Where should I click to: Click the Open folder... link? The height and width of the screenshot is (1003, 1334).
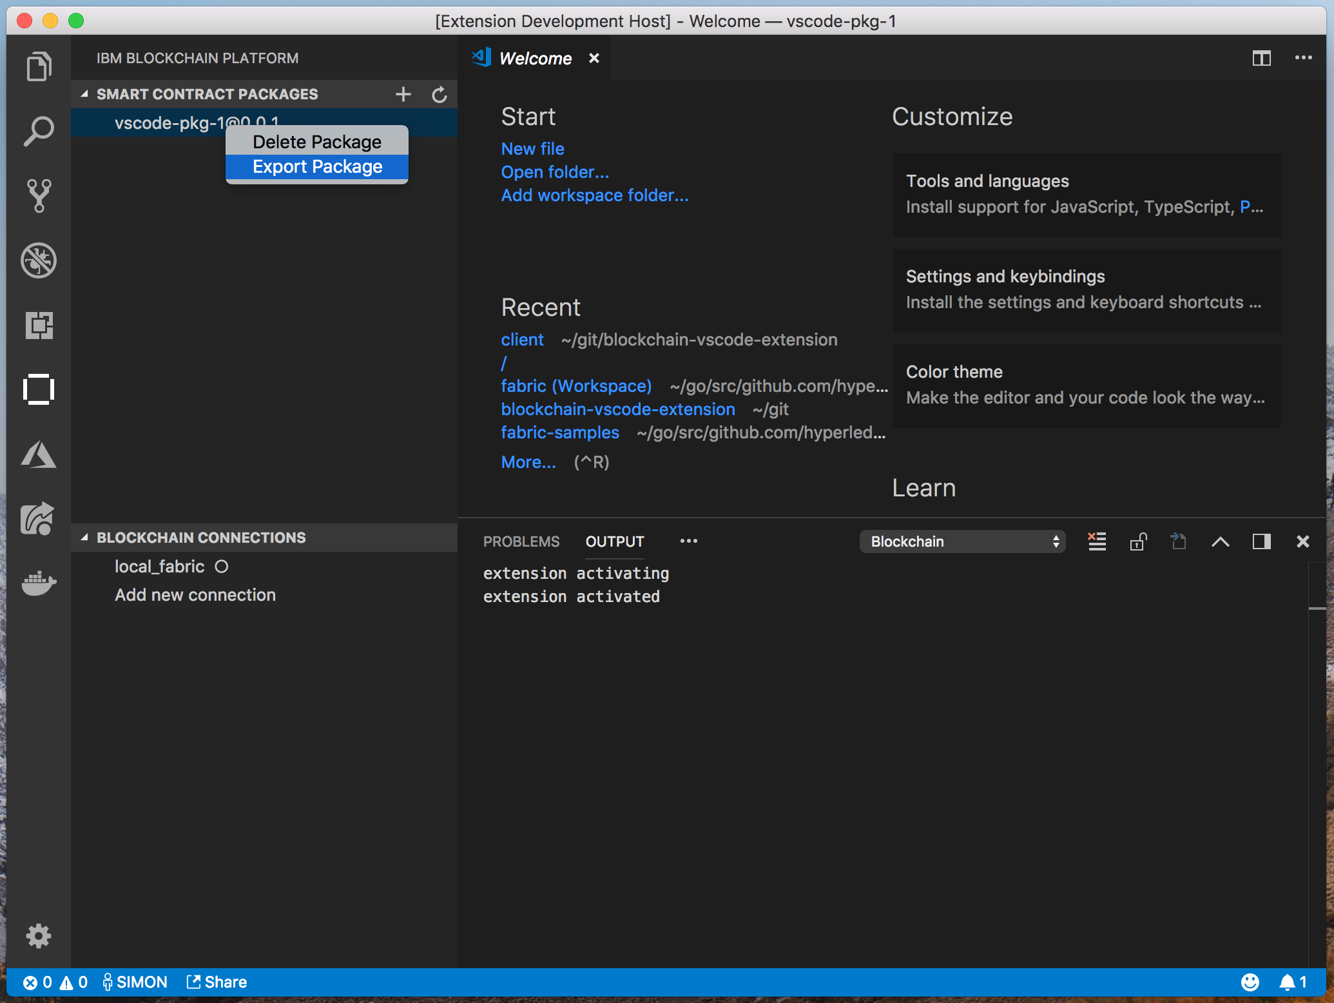click(x=555, y=172)
